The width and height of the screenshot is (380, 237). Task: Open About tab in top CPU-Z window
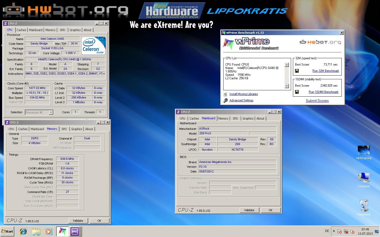88,30
